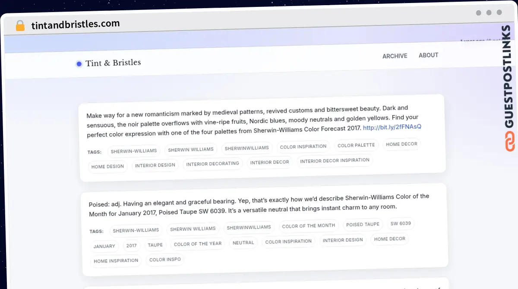Click the COLOR OF THE YEAR tag
518x289 pixels.
coord(197,244)
